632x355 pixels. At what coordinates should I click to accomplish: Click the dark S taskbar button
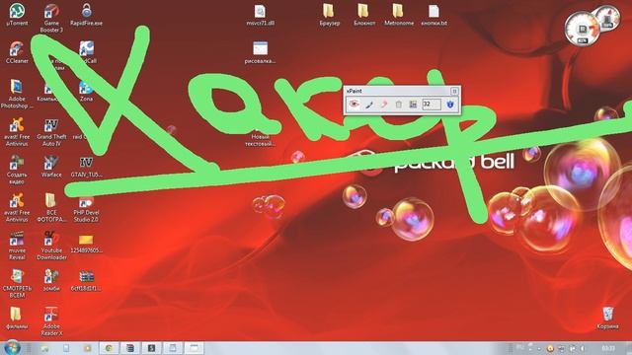(151, 348)
